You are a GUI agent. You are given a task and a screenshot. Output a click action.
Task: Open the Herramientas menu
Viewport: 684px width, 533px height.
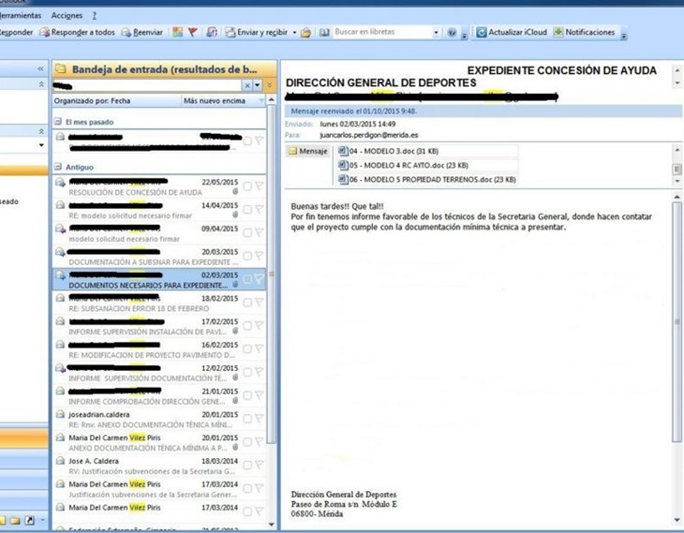click(20, 16)
